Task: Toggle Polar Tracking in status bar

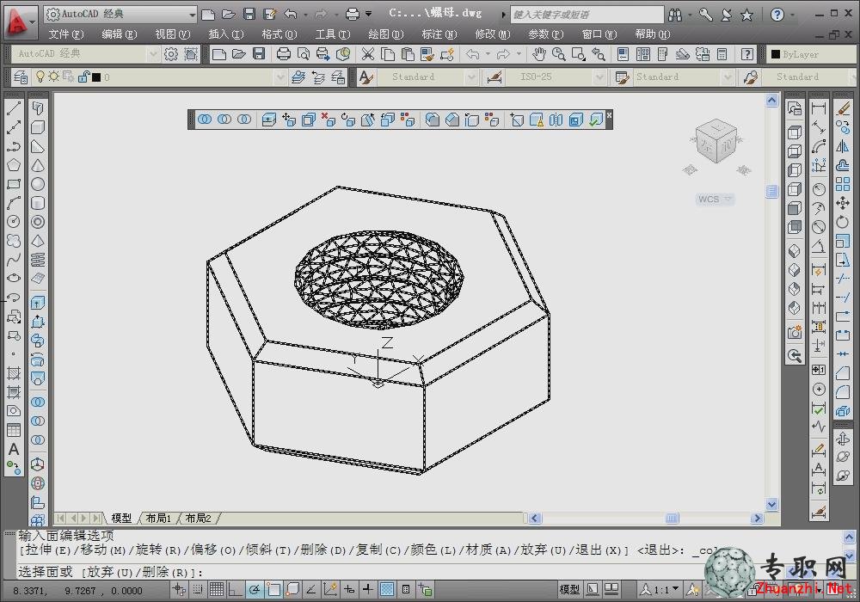Action: 255,589
